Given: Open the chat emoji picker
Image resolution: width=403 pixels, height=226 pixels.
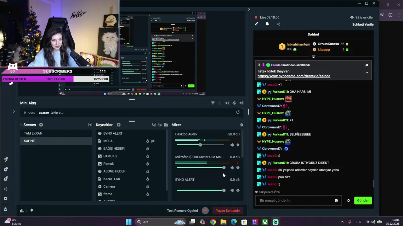Looking at the screenshot, I should pyautogui.click(x=336, y=201).
